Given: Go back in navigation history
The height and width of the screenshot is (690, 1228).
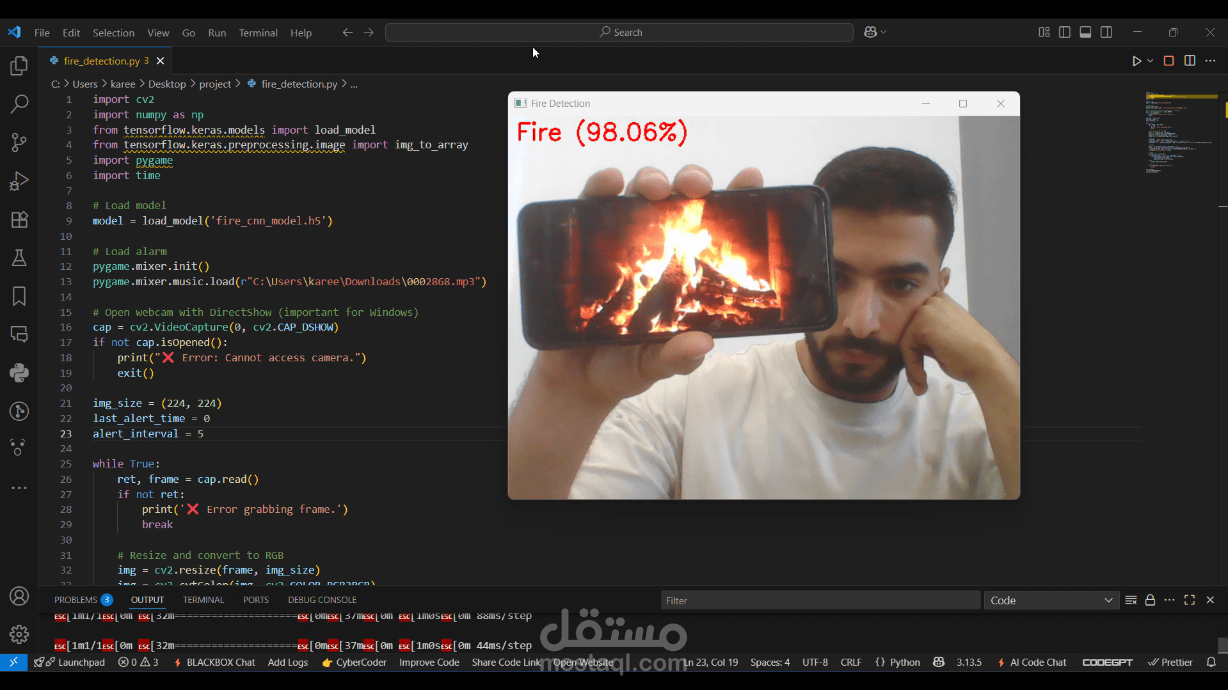Looking at the screenshot, I should pos(347,33).
